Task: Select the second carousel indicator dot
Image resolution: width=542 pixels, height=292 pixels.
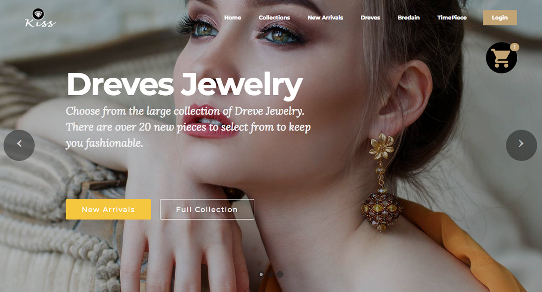Action: (x=270, y=274)
